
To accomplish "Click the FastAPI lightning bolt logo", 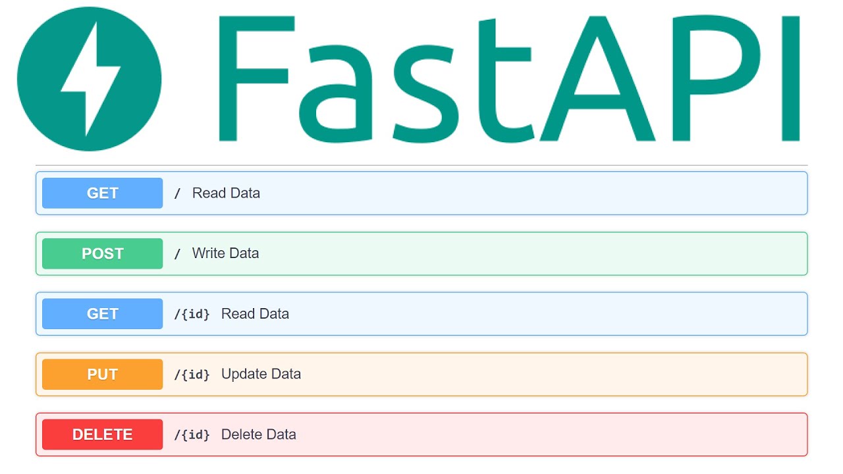I will 89,79.
